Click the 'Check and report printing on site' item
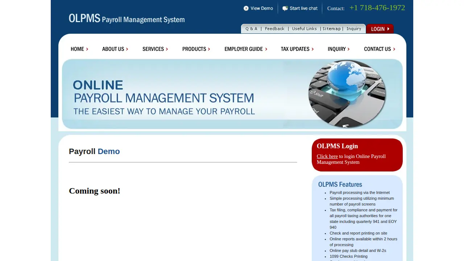 tap(358, 233)
